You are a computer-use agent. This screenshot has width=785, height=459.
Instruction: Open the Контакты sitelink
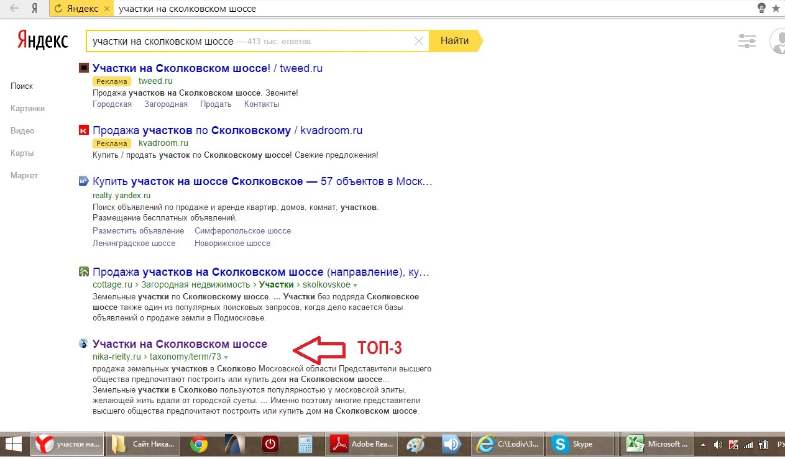pos(262,104)
